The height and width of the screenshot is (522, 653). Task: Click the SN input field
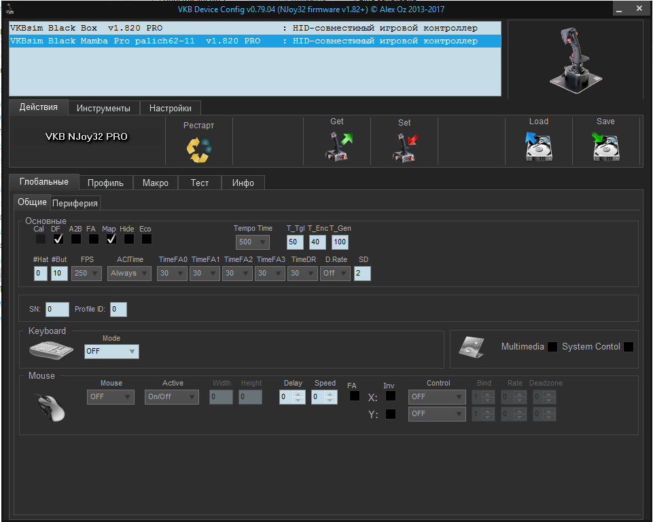click(x=57, y=309)
